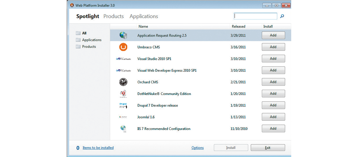The width and height of the screenshot is (358, 157).
Task: Select Application Request Routing 2.5 name
Action: click(x=162, y=36)
